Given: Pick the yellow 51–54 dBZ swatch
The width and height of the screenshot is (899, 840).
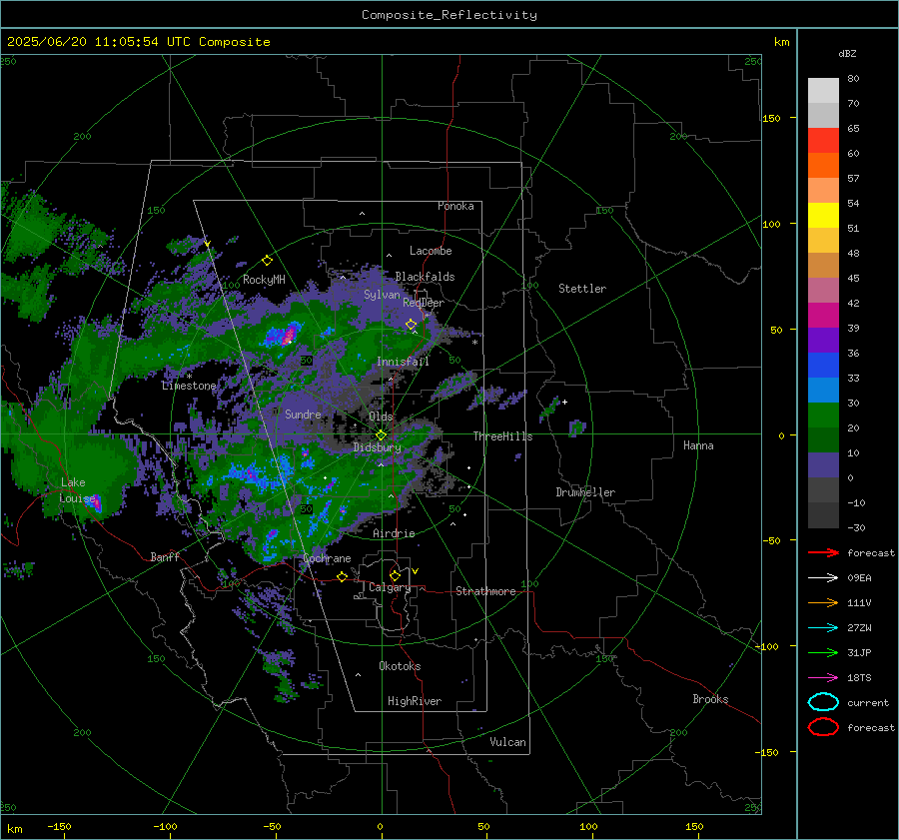Looking at the screenshot, I should 823,215.
